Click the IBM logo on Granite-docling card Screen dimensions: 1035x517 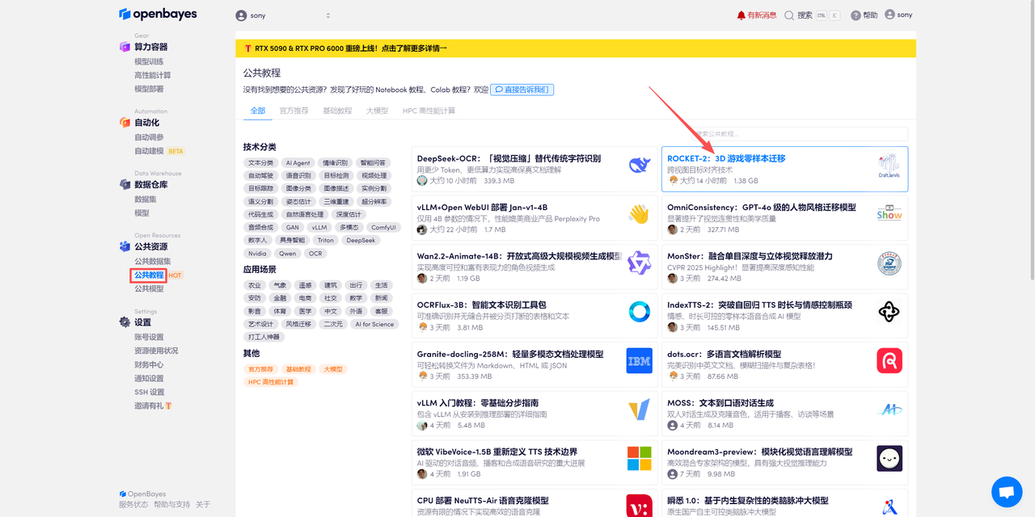pos(640,361)
